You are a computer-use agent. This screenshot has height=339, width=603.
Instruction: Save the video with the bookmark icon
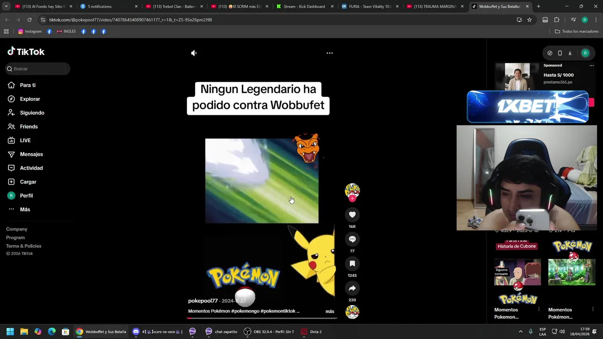352,264
